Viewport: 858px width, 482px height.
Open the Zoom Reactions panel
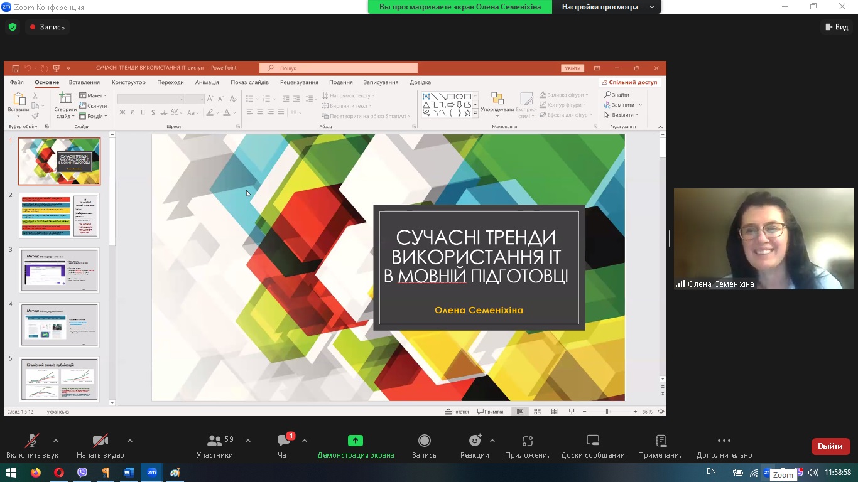[x=474, y=446]
